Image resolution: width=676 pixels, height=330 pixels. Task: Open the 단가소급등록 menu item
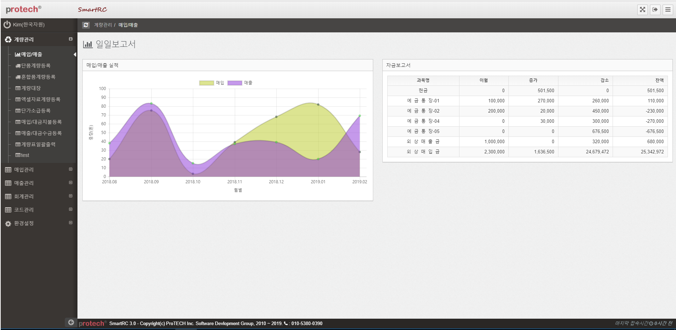point(36,111)
